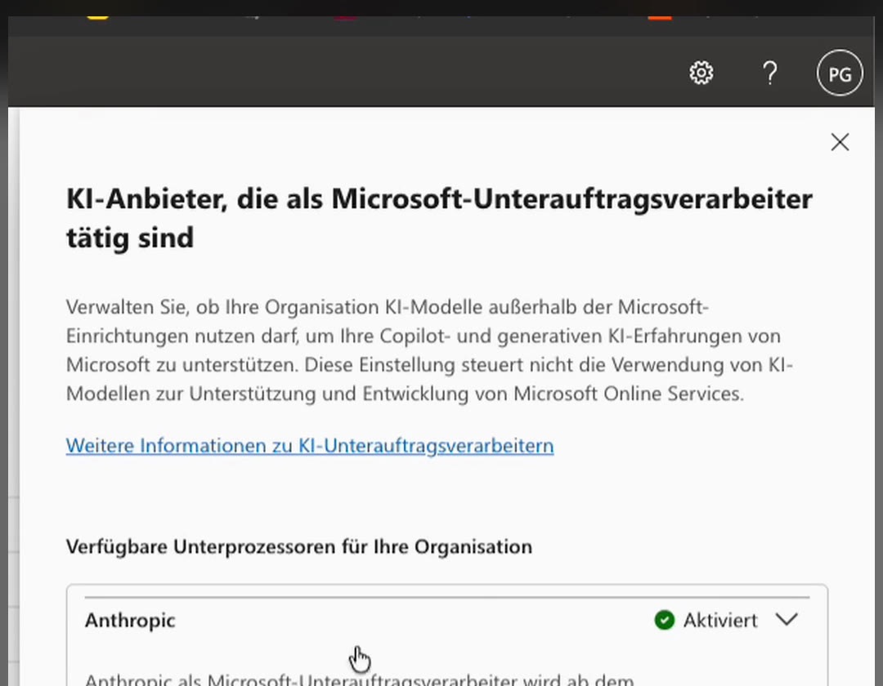Click the Aktiviert status label
The width and height of the screenshot is (883, 686).
[720, 620]
